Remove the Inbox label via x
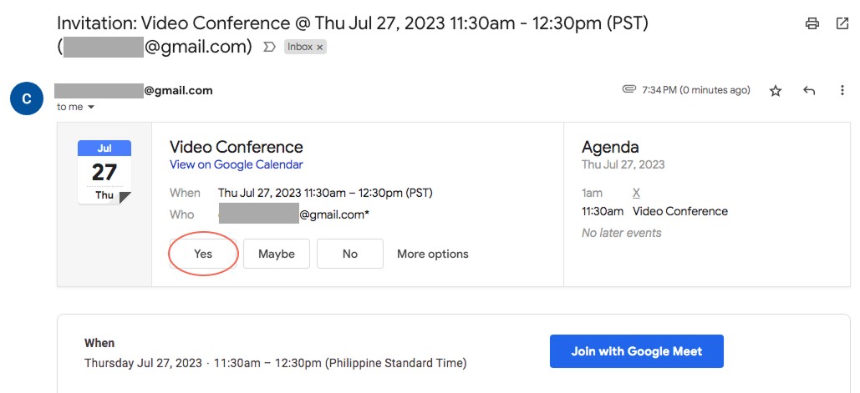This screenshot has height=393, width=860. pos(320,48)
